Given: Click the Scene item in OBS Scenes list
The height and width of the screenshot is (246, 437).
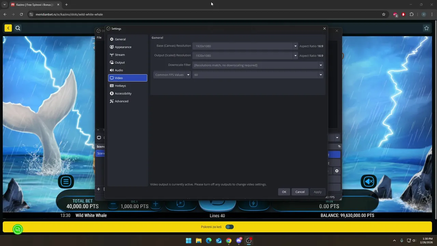Looking at the screenshot, I should coord(101,153).
